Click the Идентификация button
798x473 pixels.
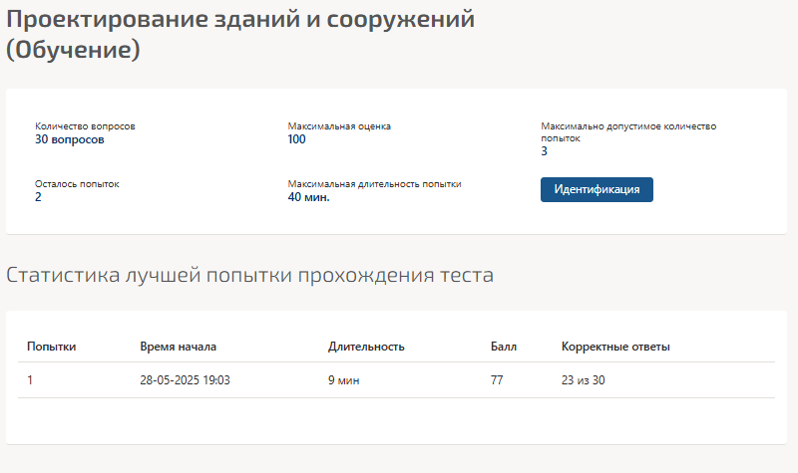tap(597, 190)
